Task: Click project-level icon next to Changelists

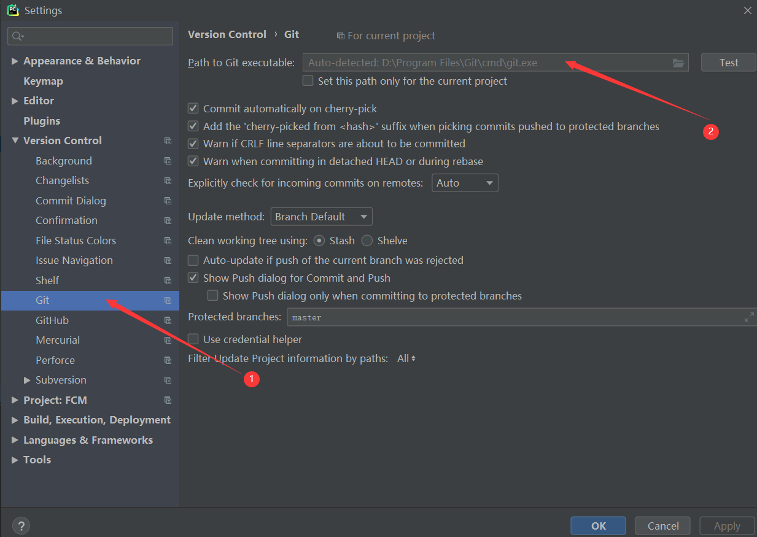Action: point(168,181)
